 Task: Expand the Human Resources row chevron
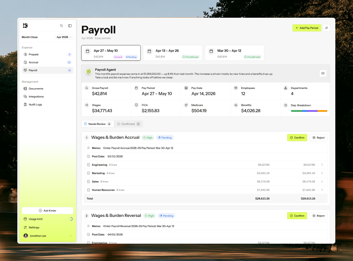(x=322, y=190)
